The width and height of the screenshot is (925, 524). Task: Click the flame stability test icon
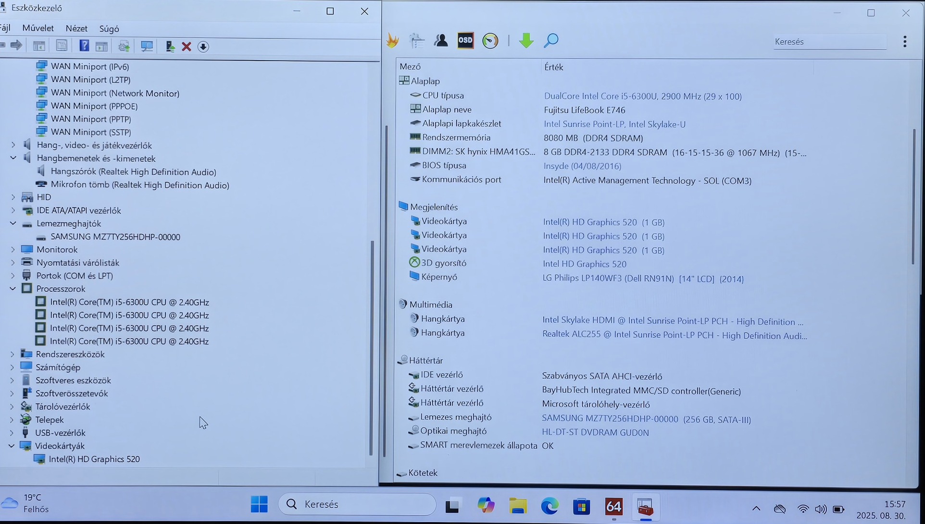click(393, 40)
